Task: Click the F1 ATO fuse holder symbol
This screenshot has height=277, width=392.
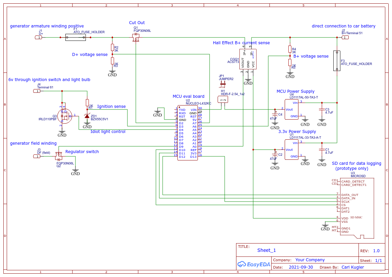Action: [75, 38]
